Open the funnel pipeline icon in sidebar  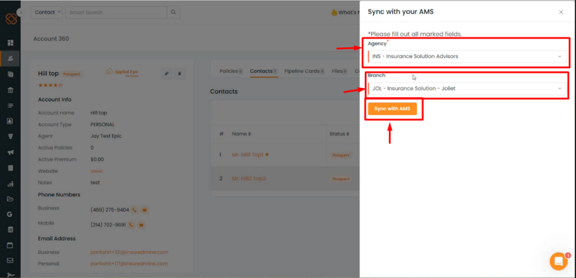[10, 136]
